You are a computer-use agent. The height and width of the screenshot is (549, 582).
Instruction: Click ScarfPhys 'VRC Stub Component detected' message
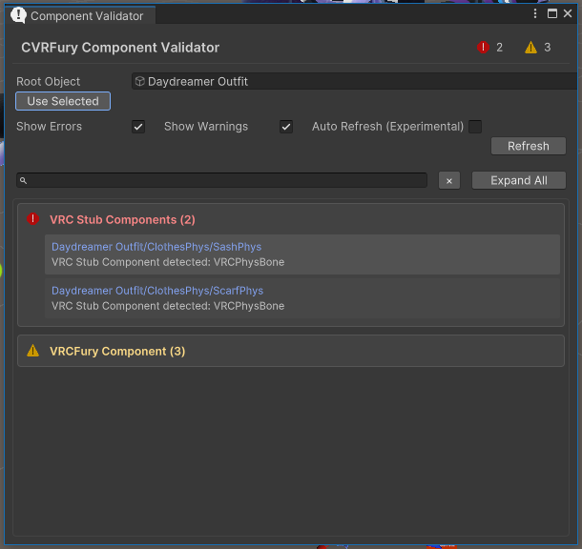point(168,306)
